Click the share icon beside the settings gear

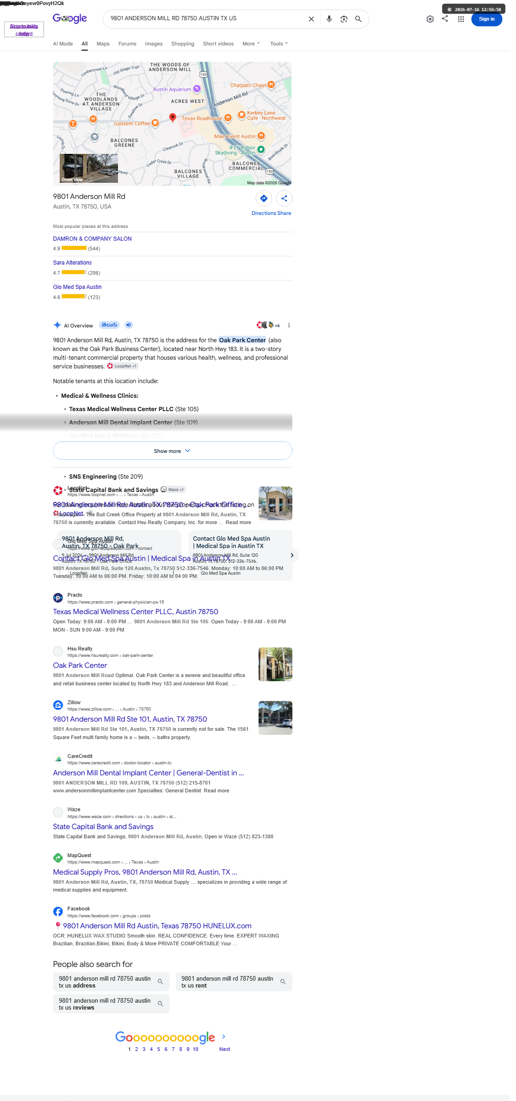445,18
